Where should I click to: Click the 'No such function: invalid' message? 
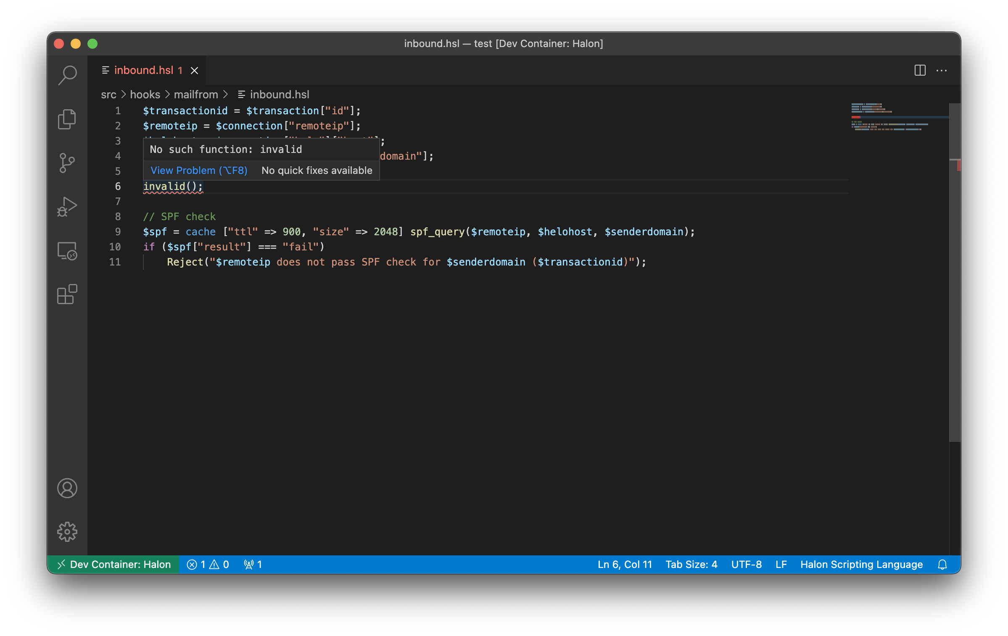(226, 149)
